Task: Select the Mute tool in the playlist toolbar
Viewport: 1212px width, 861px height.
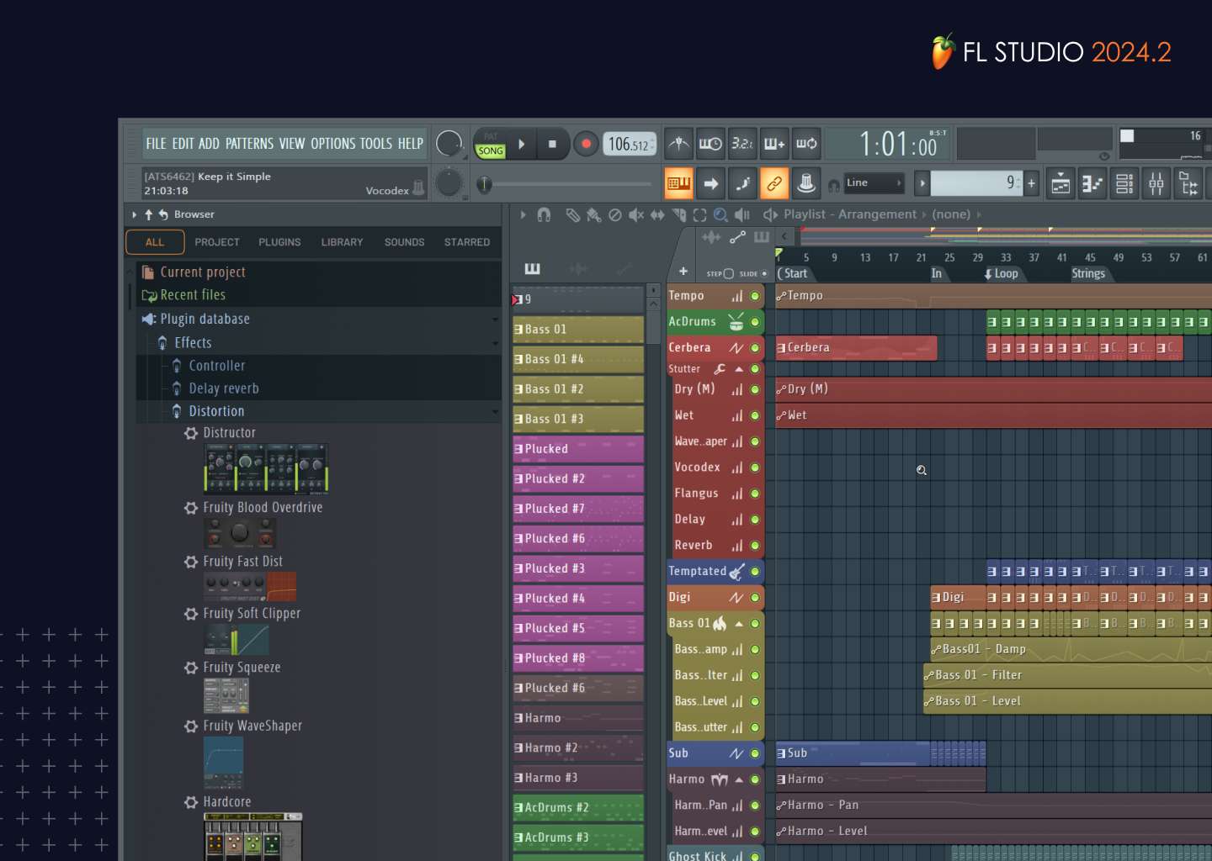Action: [x=635, y=215]
